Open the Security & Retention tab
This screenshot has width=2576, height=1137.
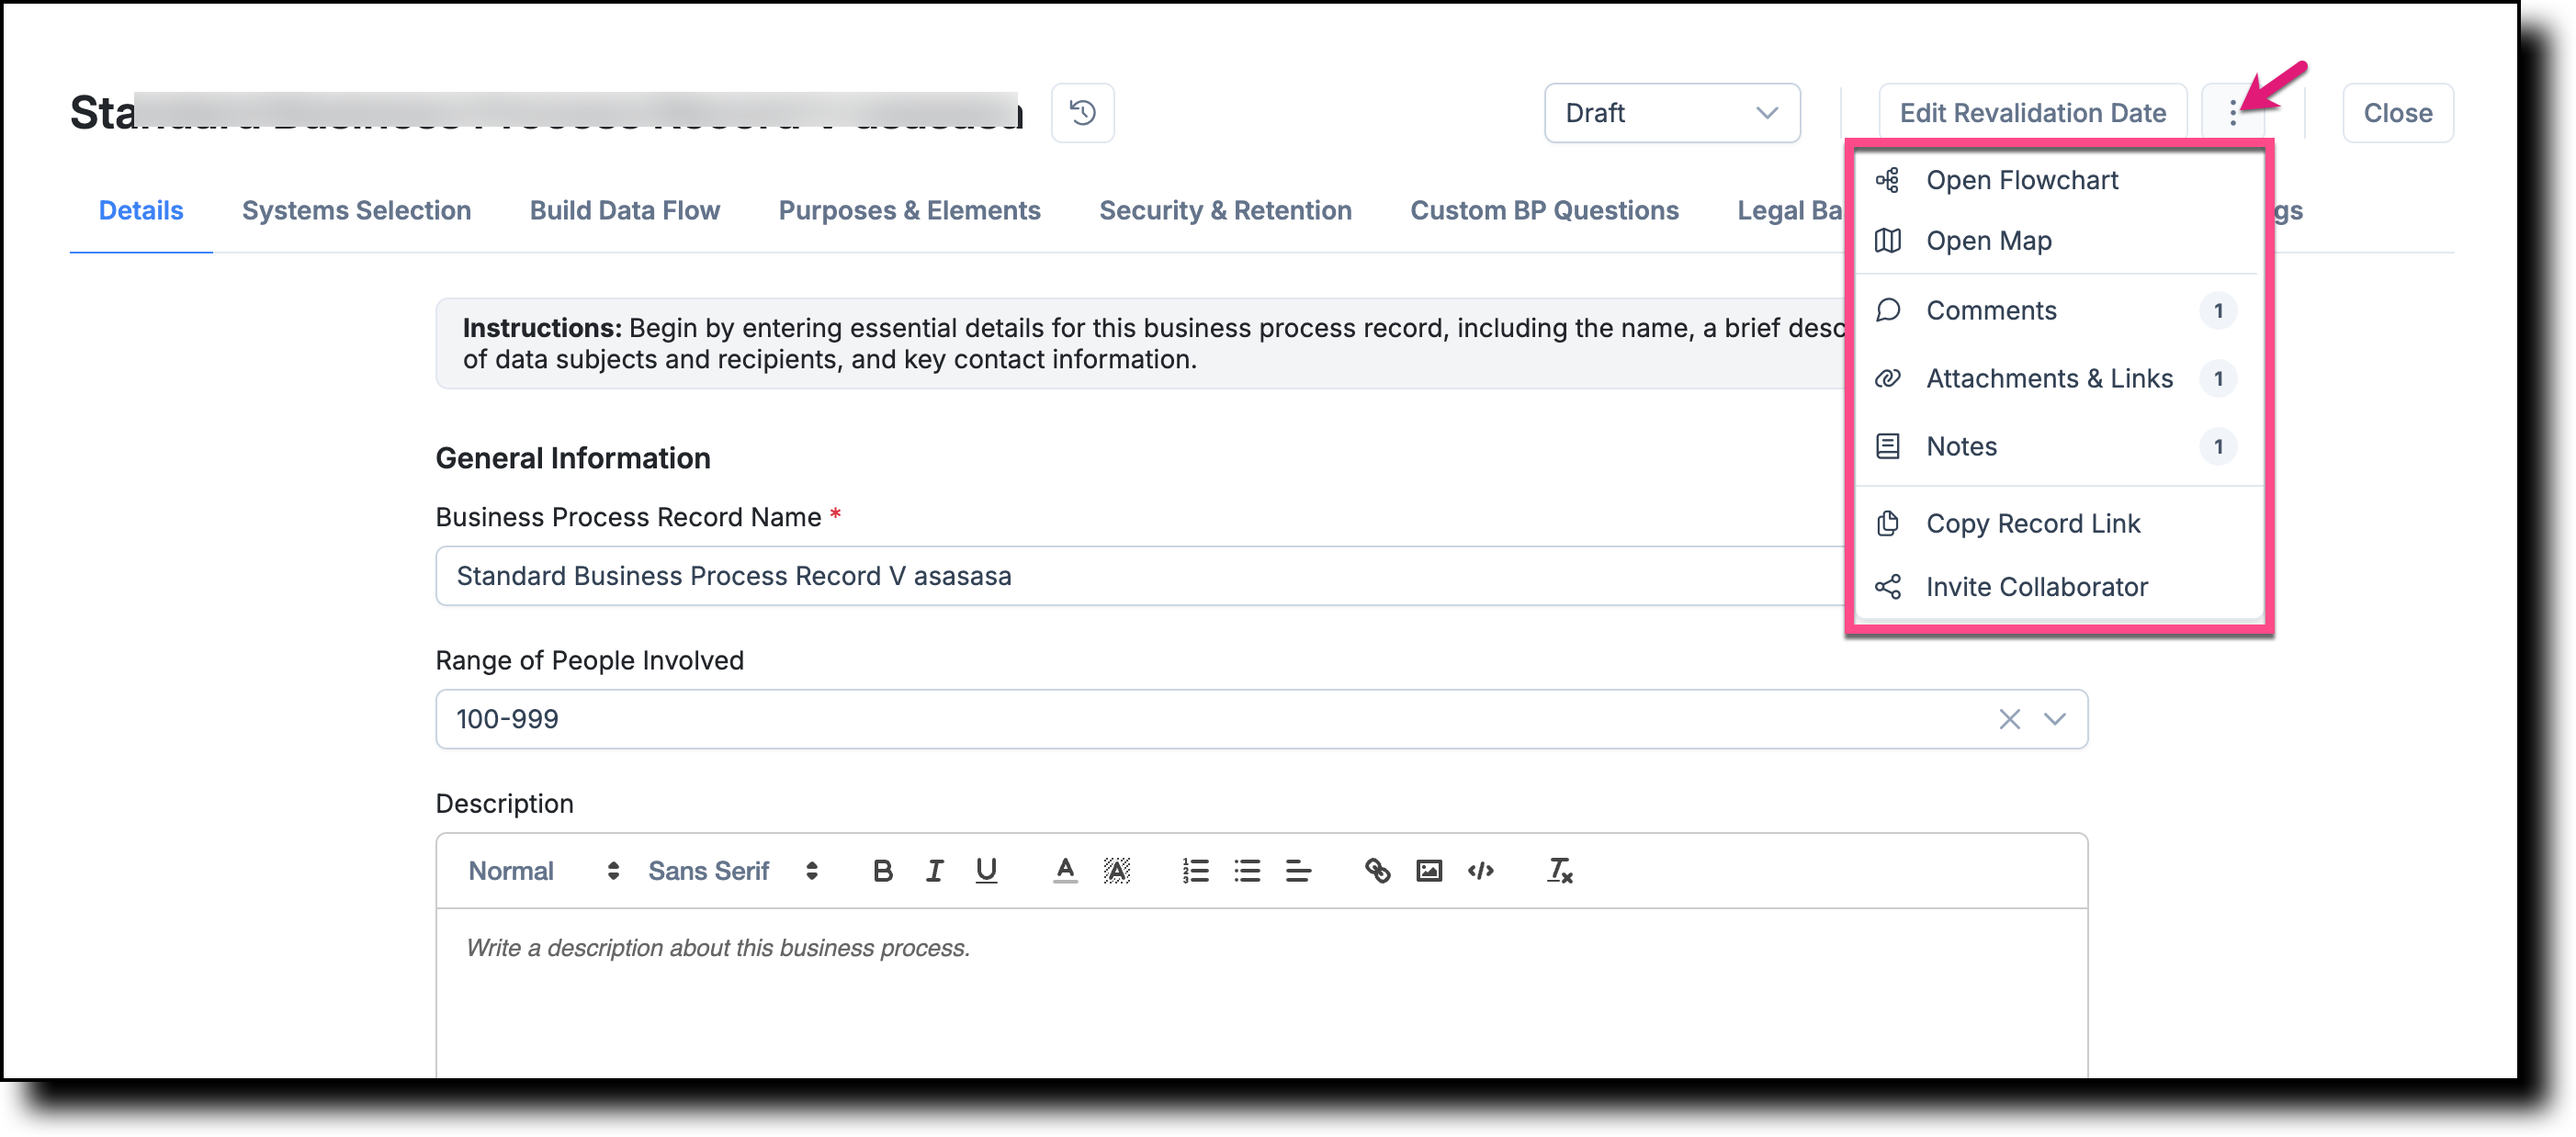1225,211
